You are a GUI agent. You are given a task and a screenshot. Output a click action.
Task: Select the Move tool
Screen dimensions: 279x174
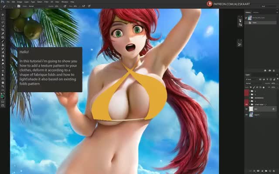point(3,15)
